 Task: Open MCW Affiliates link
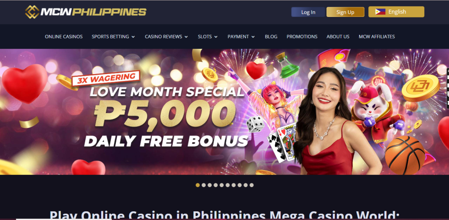click(377, 37)
